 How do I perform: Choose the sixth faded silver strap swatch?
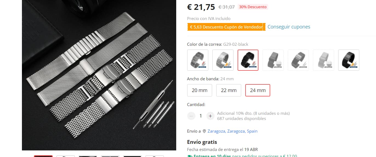point(323,60)
